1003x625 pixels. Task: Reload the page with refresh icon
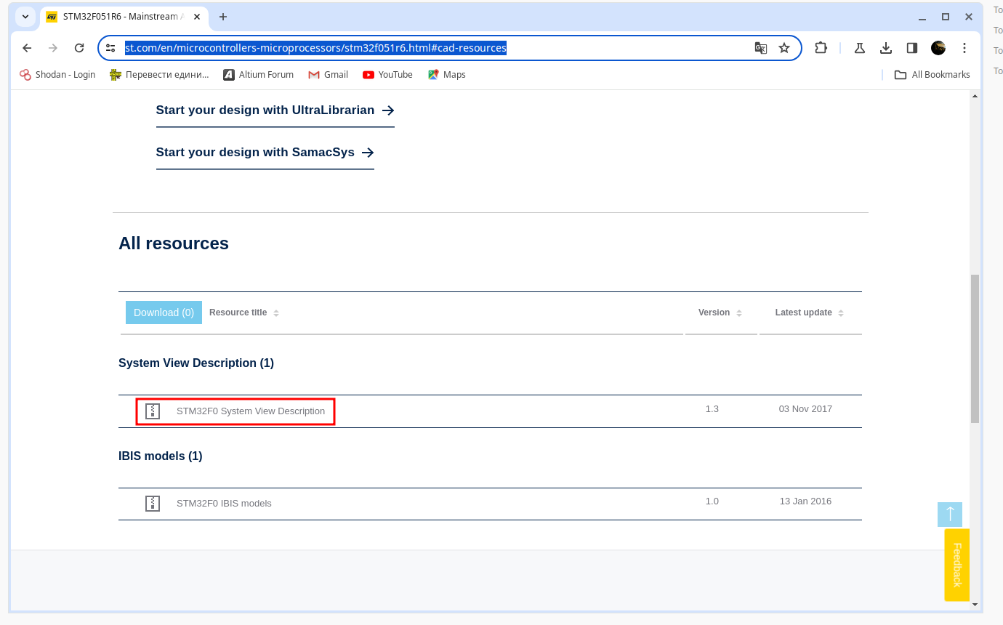click(x=79, y=48)
